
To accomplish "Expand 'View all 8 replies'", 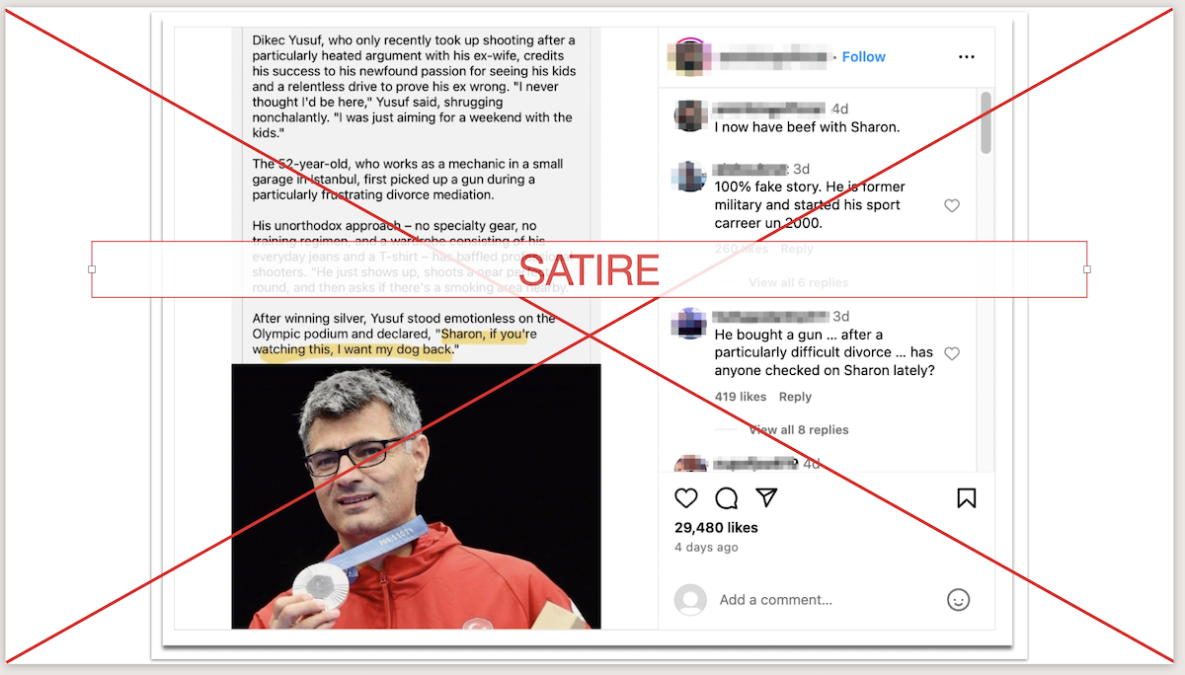I will [x=799, y=430].
